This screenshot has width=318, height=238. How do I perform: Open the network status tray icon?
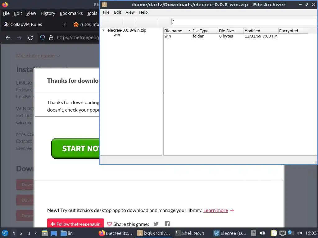[282, 233]
